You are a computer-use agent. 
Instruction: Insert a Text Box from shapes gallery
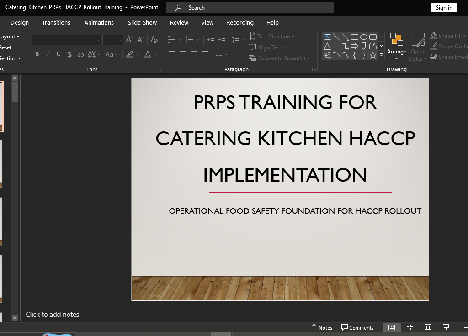coord(327,37)
